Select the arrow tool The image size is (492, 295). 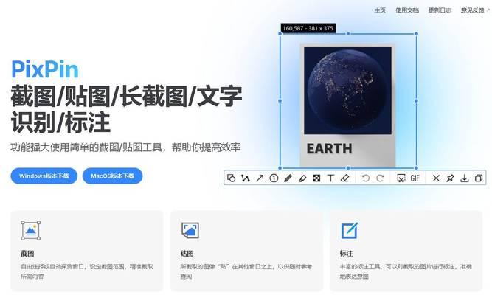(x=260, y=178)
